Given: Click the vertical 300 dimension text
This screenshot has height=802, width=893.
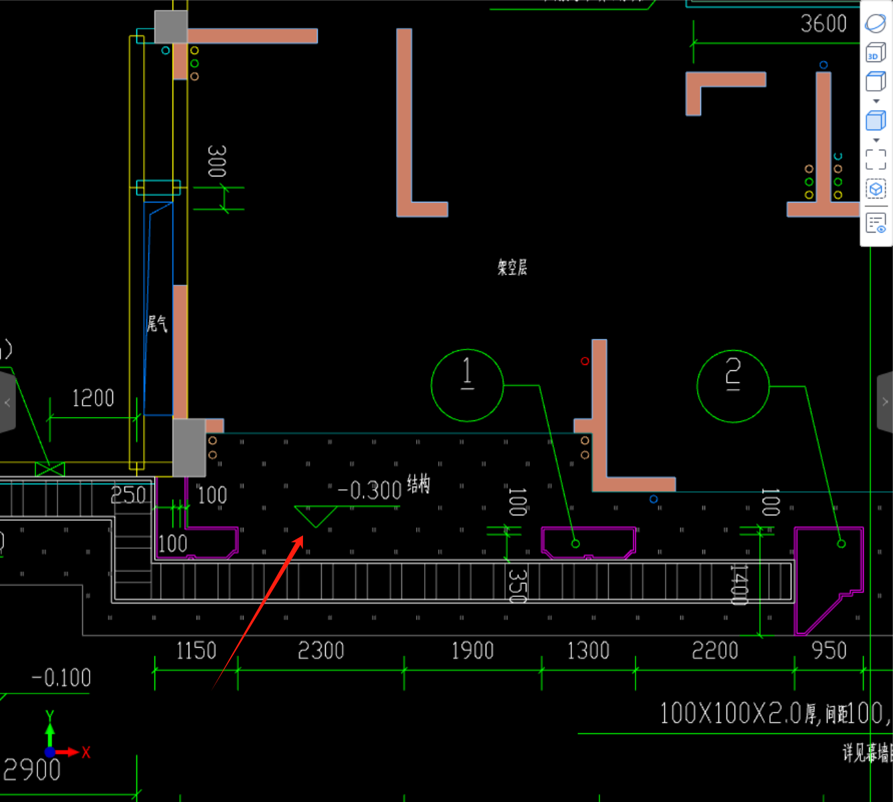Looking at the screenshot, I should tap(217, 161).
